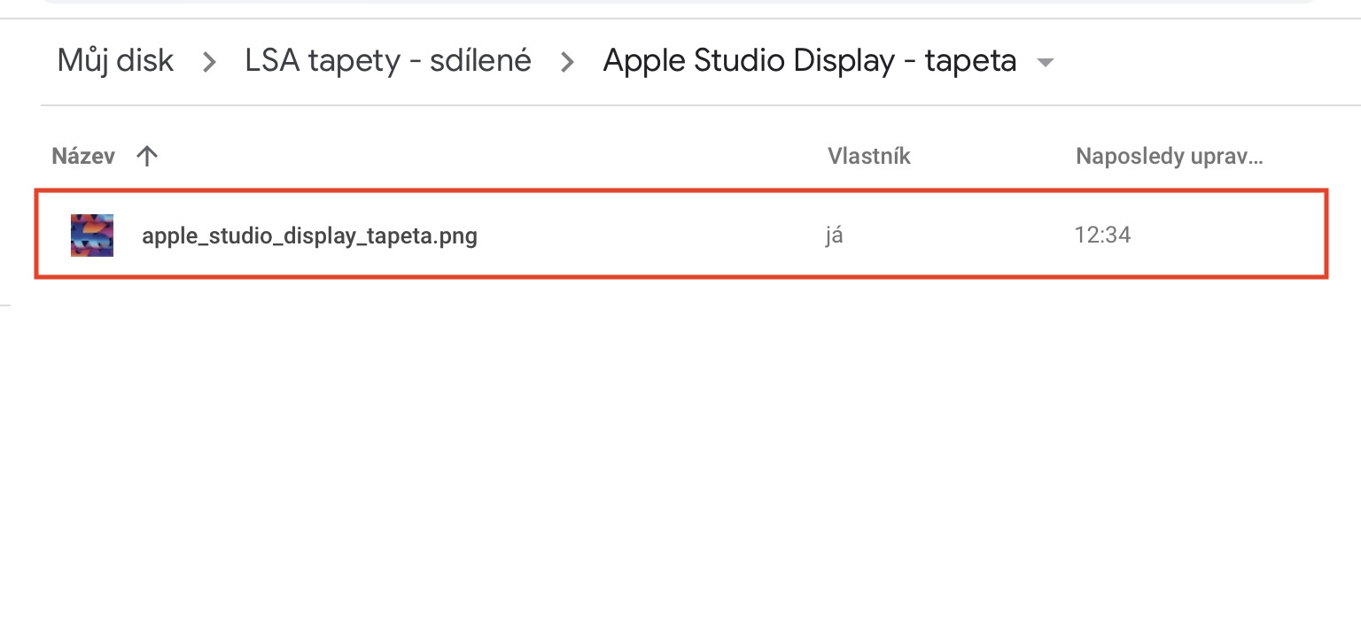Viewport: 1361px width, 625px height.
Task: Click the owner value já in file row
Action: [x=833, y=236]
